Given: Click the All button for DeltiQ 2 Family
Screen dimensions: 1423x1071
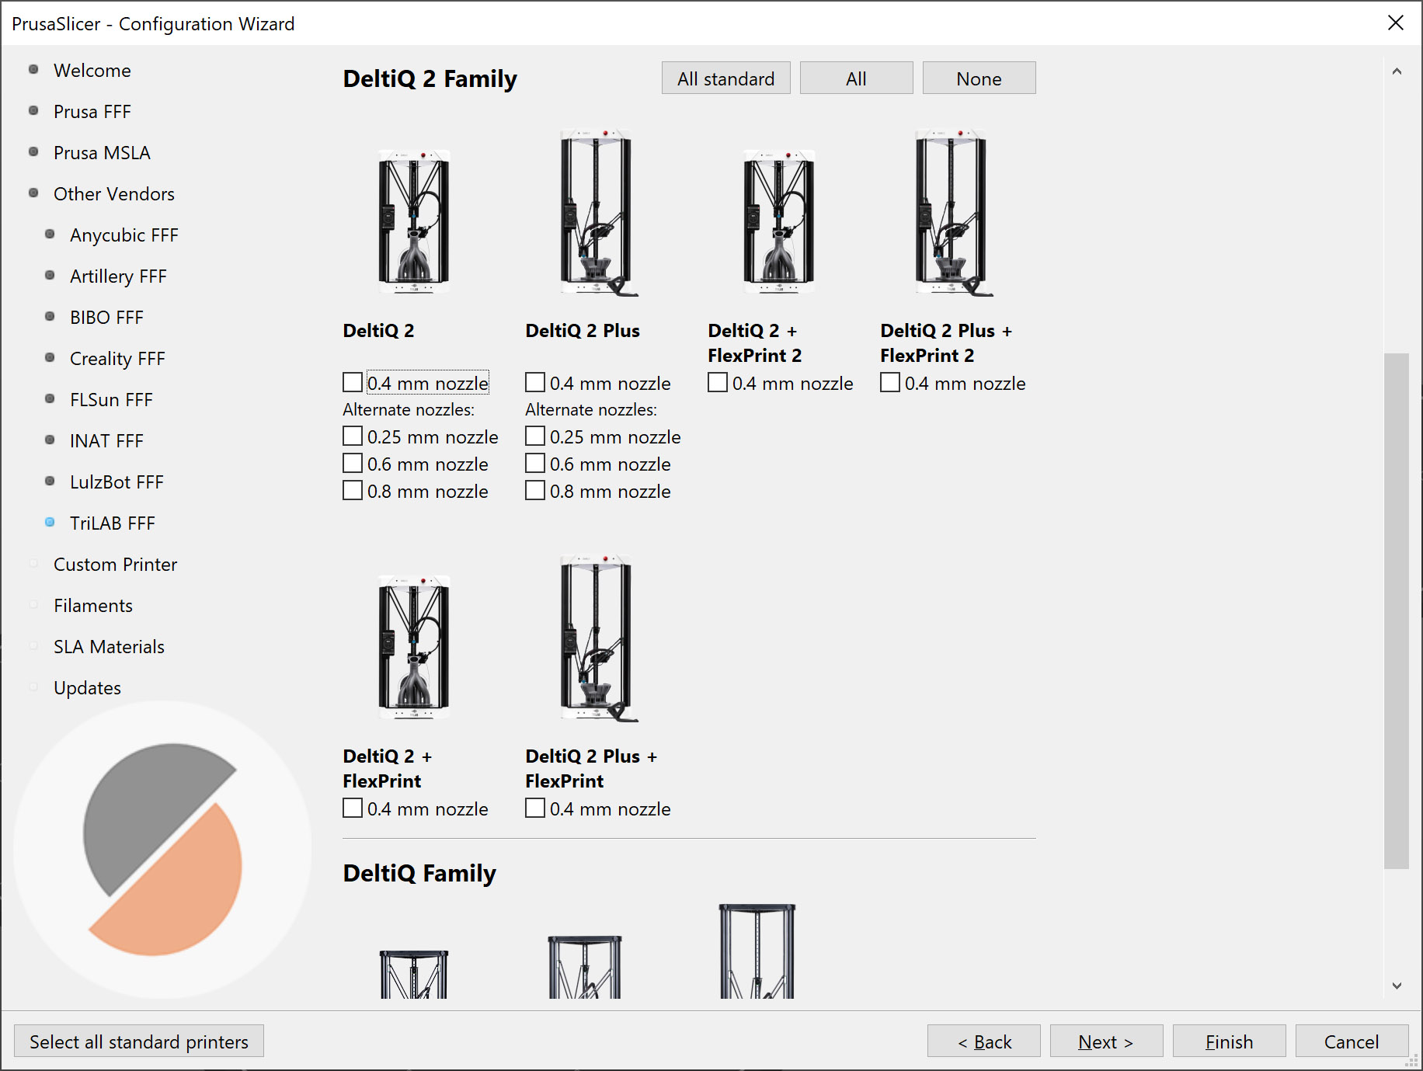Looking at the screenshot, I should 856,78.
